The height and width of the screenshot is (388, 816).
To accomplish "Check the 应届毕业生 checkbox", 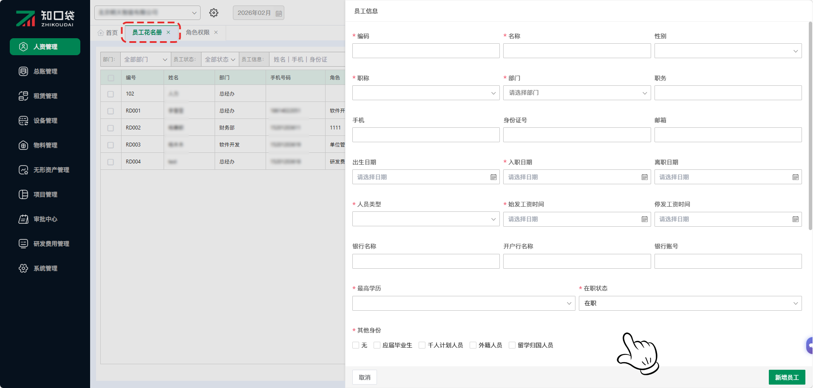I will click(x=377, y=345).
